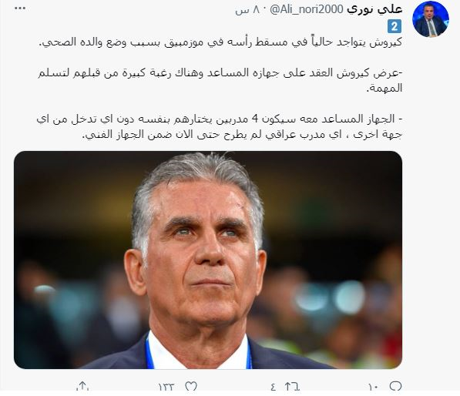Click the reply count ١٠
Image resolution: width=460 pixels, height=396 pixels.
pyautogui.click(x=374, y=388)
